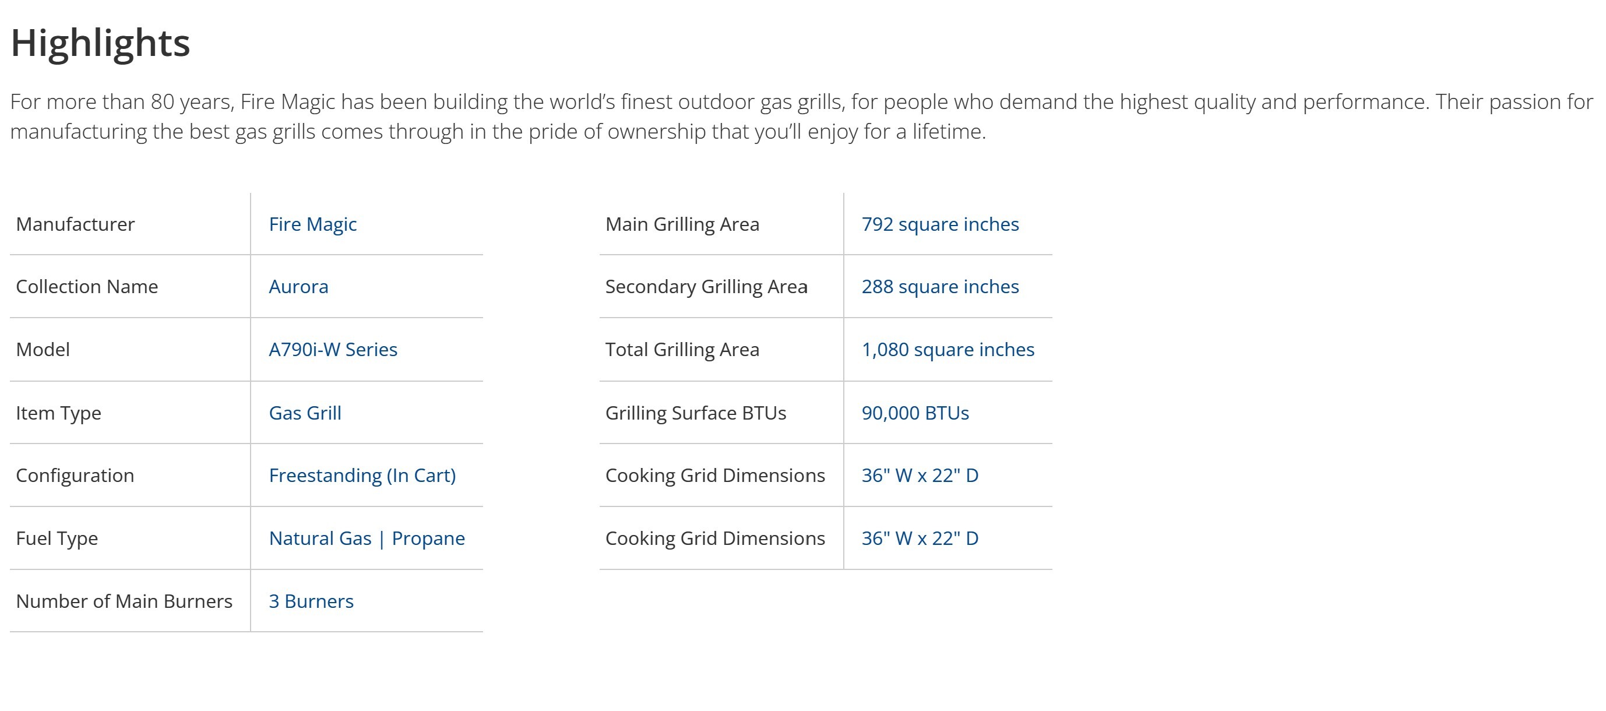Choose the Propane fuel link
1606x711 pixels.
click(x=428, y=538)
